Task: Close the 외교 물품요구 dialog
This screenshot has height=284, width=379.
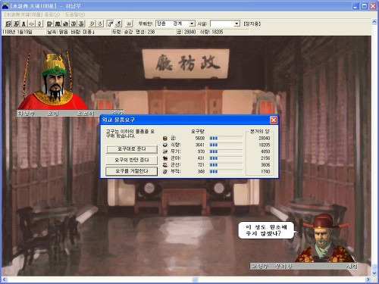Action: (x=274, y=120)
